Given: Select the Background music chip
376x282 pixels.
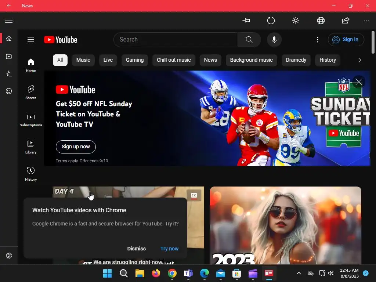Looking at the screenshot, I should pyautogui.click(x=251, y=60).
